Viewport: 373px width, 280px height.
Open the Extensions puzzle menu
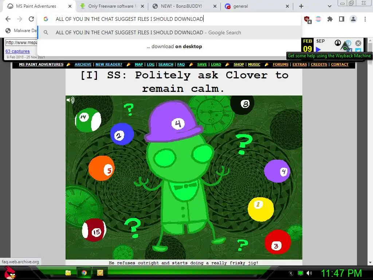330,19
